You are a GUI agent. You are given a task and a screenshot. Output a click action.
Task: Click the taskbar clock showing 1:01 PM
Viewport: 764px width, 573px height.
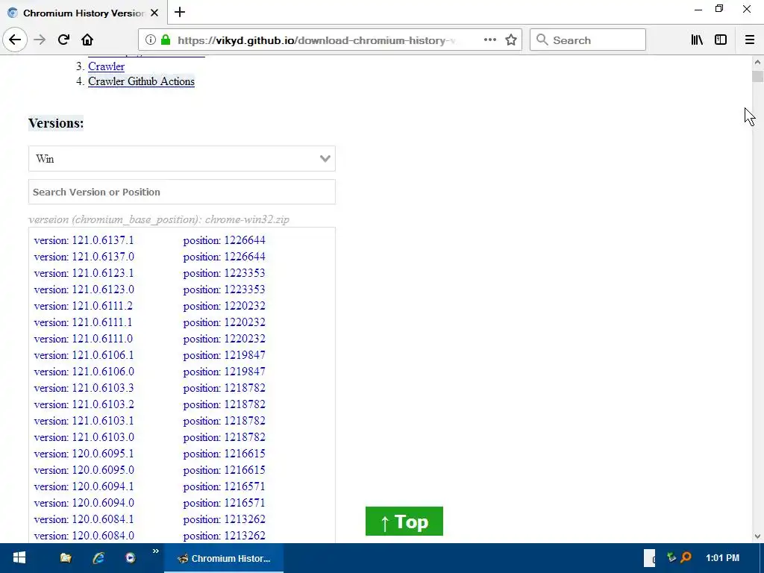tap(722, 558)
